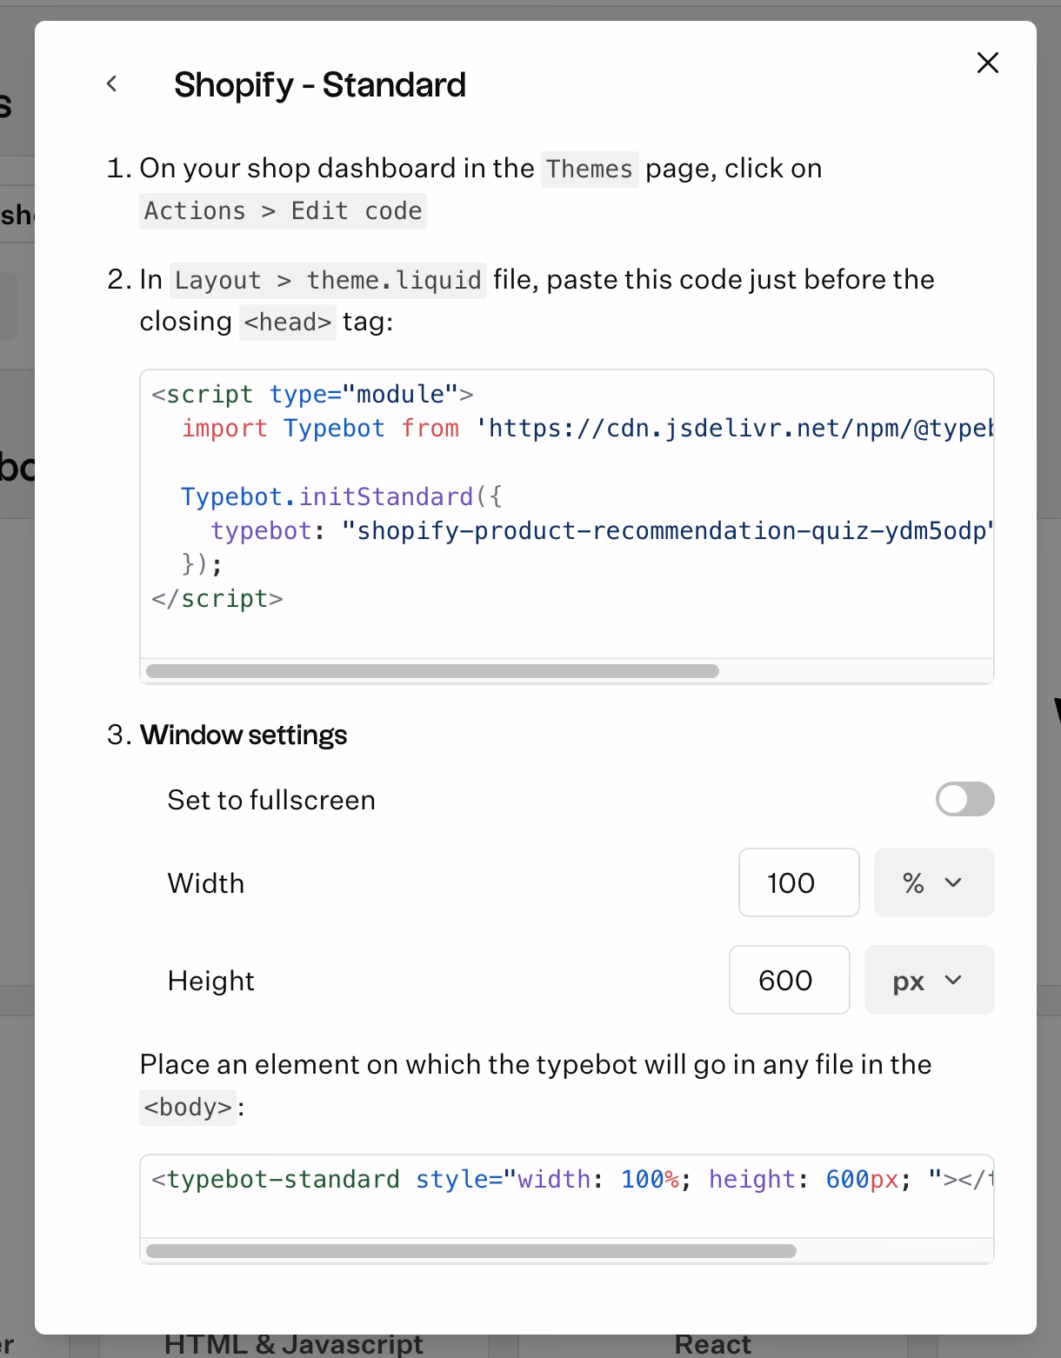Click the Height value field showing 600
The image size is (1061, 1358).
pos(789,980)
